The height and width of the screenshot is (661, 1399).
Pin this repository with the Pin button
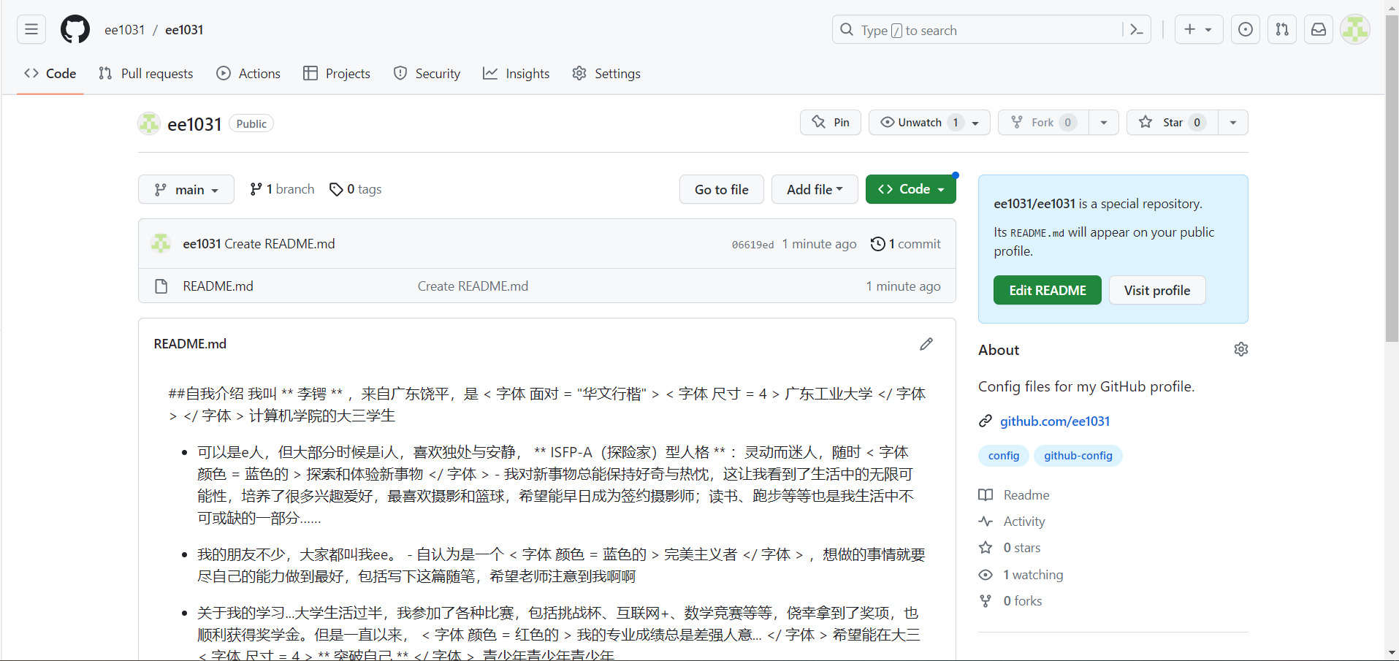831,123
